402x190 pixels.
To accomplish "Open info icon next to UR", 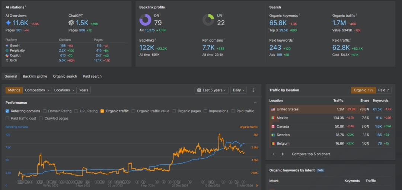I will 223,15.
